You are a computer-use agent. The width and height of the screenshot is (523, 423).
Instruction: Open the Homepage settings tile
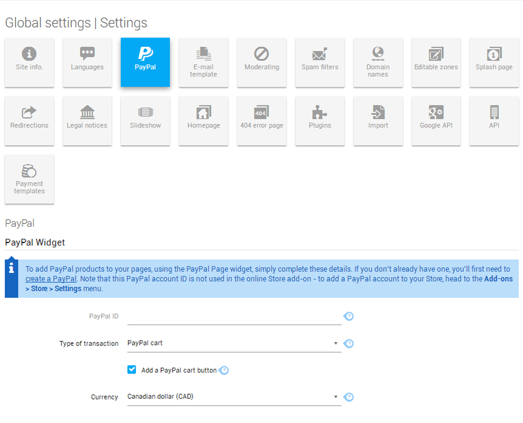[x=203, y=121]
